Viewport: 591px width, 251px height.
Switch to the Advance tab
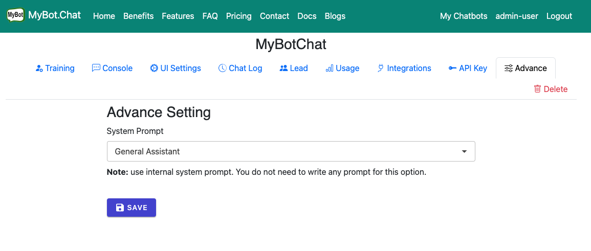tap(526, 68)
